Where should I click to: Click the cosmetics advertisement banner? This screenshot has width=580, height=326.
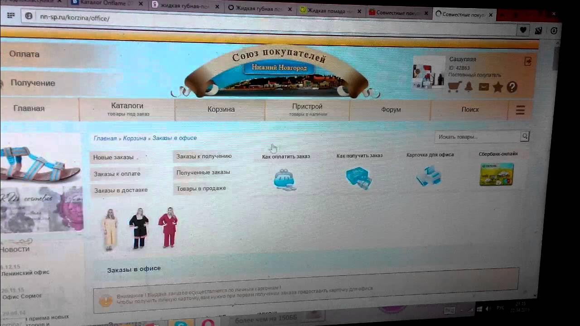point(42,209)
